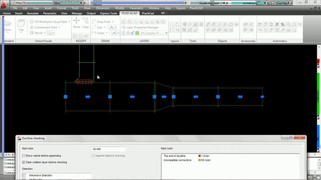Expand the Line tool dropdown arrow
This screenshot has width=321, height=180.
click(105, 27)
